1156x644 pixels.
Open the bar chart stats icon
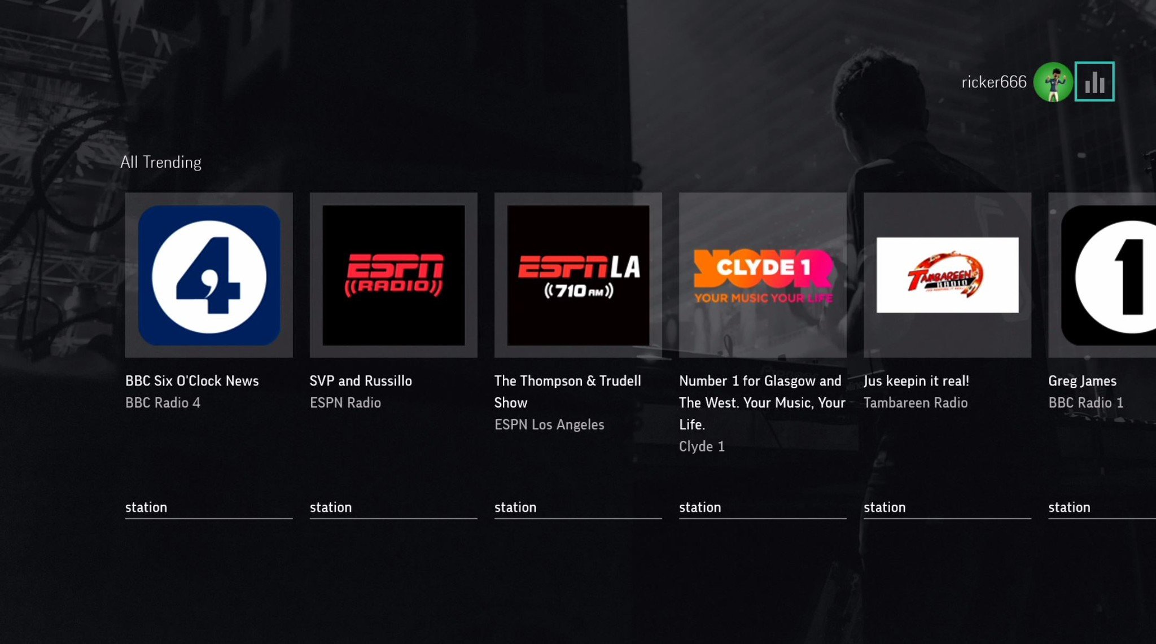coord(1095,81)
